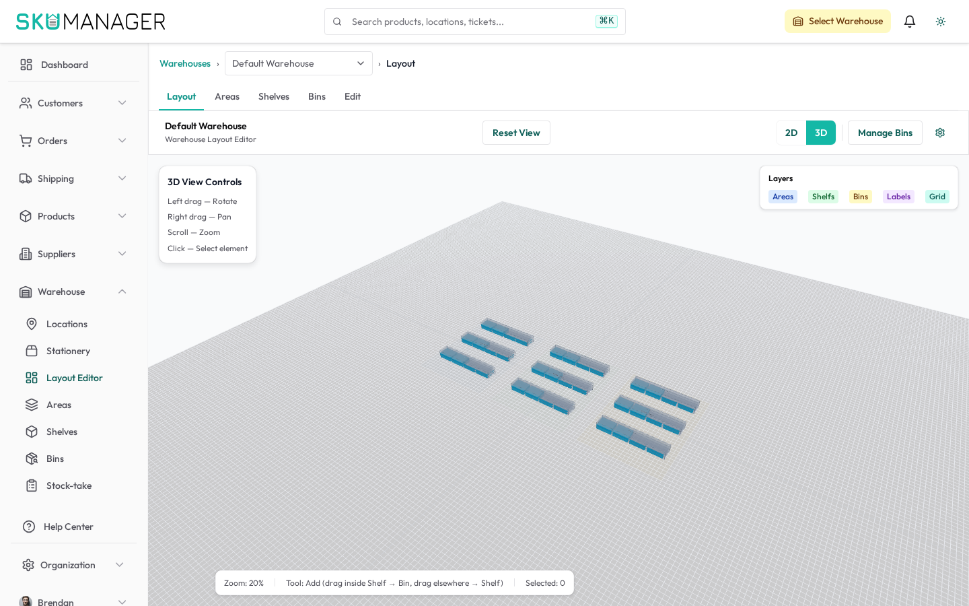Click the Stationery icon

pos(32,351)
